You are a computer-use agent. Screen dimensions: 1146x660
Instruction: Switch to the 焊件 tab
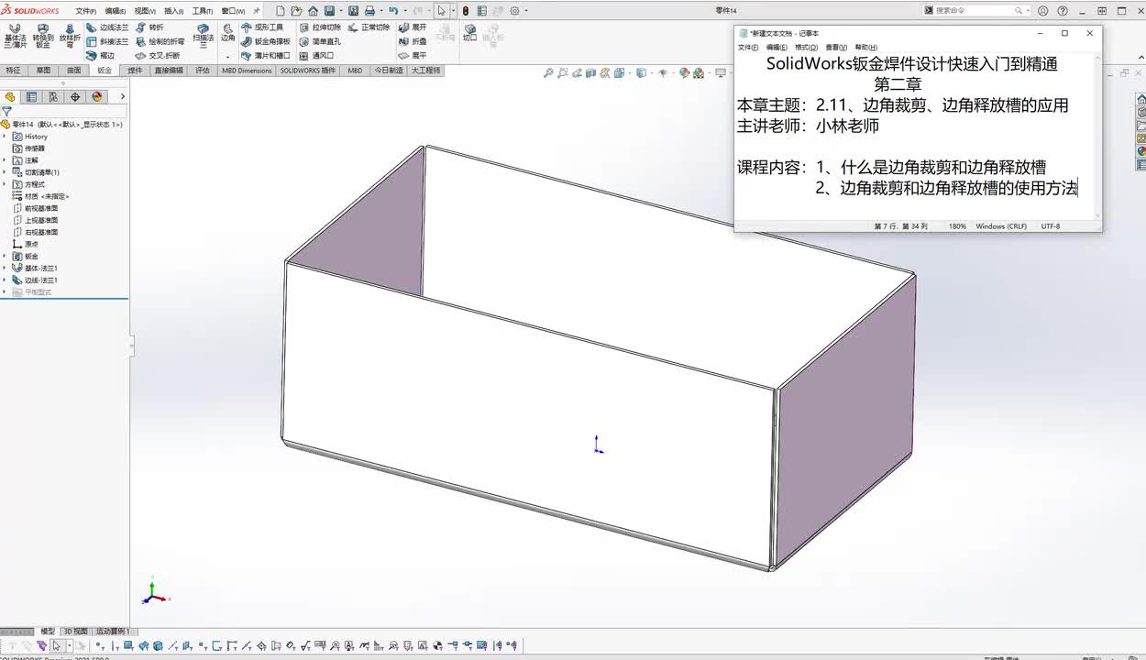point(135,71)
